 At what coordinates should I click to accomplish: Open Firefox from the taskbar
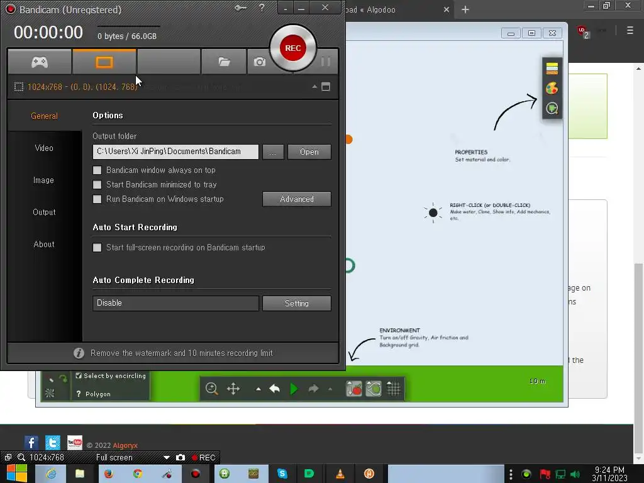108,474
